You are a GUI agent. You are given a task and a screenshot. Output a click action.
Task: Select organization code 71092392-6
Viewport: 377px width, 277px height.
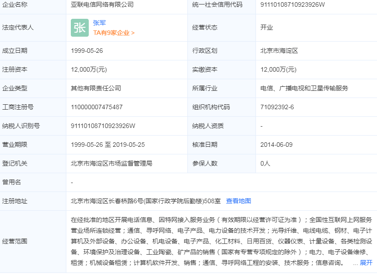[x=277, y=107]
